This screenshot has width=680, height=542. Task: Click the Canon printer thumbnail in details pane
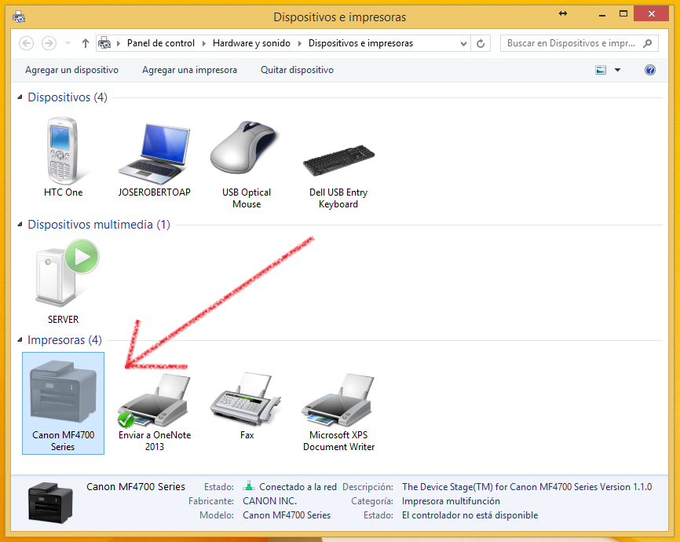pos(50,502)
